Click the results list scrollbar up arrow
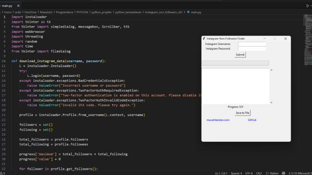 click(x=271, y=70)
